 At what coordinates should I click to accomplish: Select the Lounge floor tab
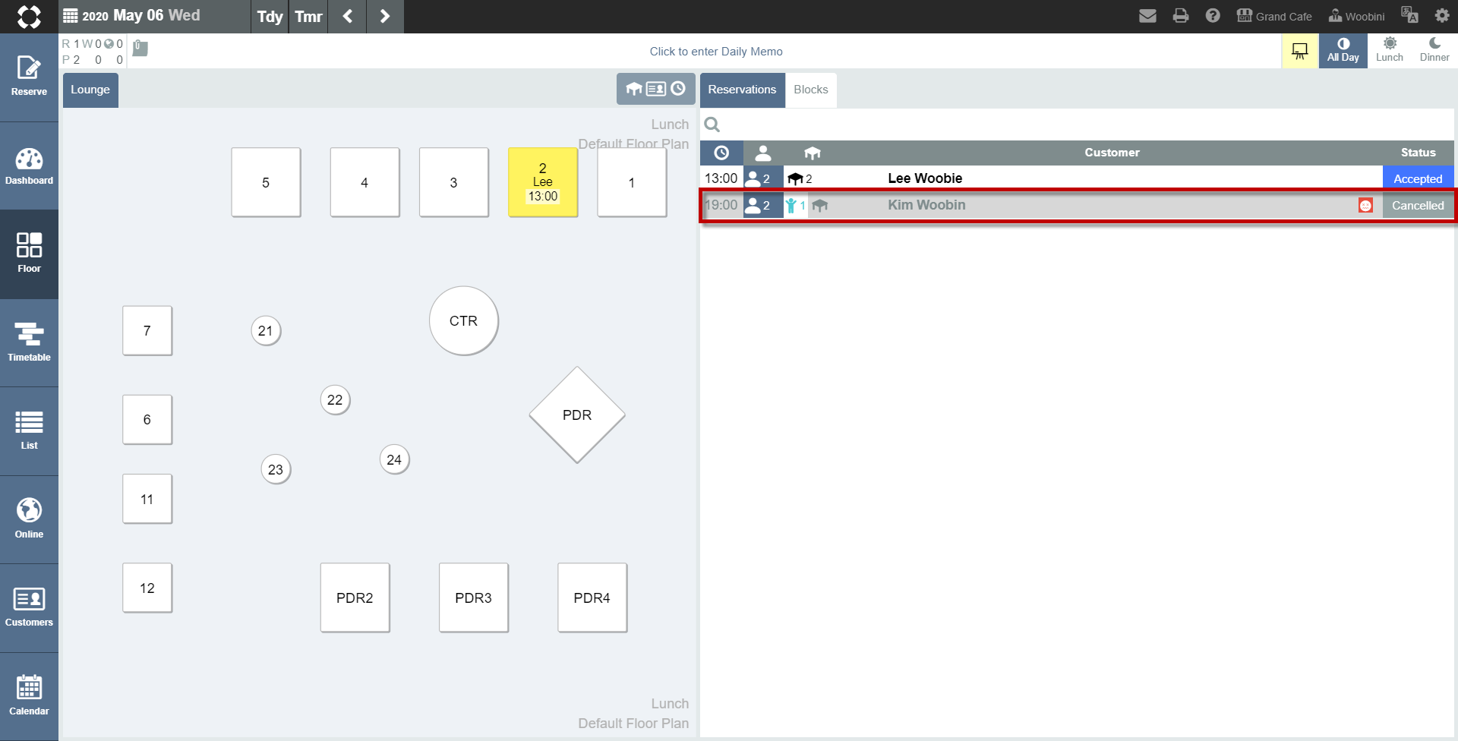click(90, 90)
